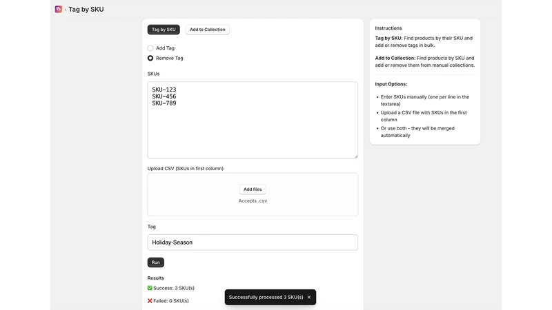Select the Remove Tag radio option
Image resolution: width=552 pixels, height=310 pixels.
150,58
